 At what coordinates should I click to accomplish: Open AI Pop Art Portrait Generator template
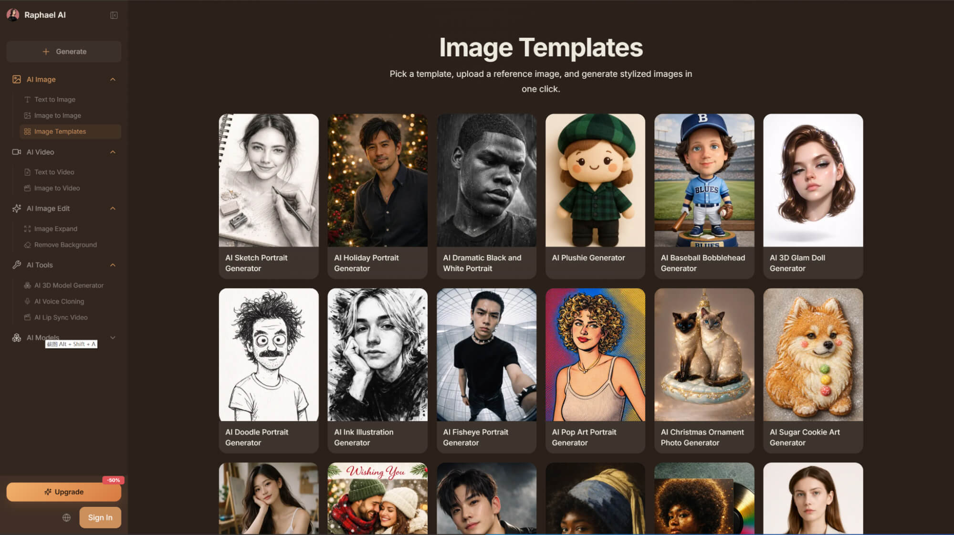595,370
